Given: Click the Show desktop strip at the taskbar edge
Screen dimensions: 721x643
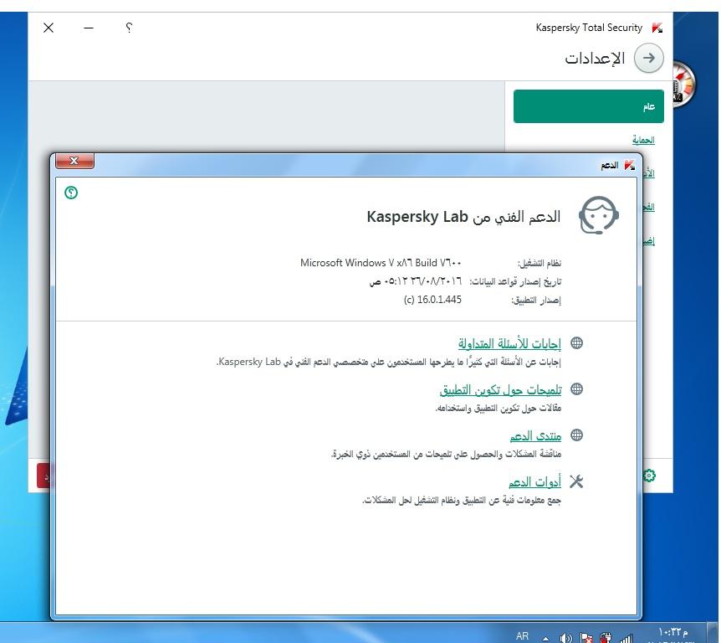Looking at the screenshot, I should point(713,633).
